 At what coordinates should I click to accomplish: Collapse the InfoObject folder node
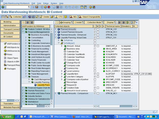(x=59, y=43)
